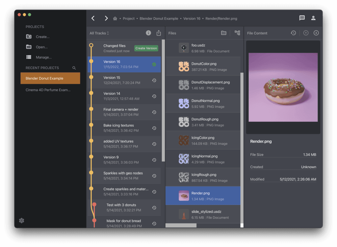Select Version 16 in the track list

[124, 64]
